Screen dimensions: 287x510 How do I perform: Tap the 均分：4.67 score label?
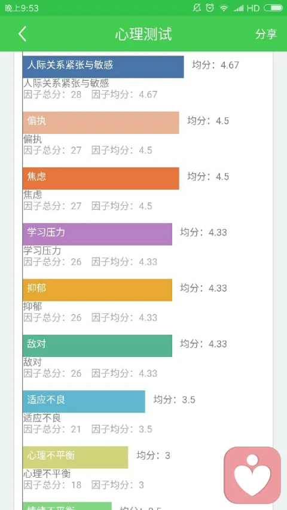coord(215,65)
